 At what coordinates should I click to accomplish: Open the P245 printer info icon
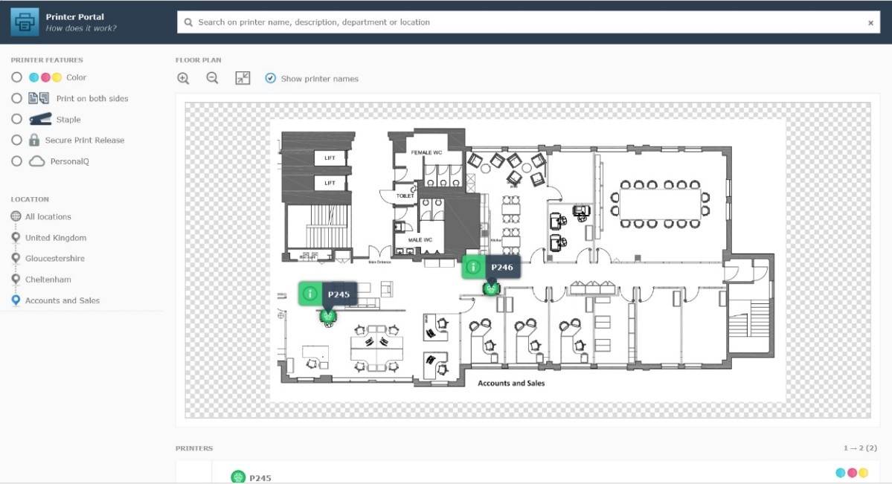coord(310,294)
